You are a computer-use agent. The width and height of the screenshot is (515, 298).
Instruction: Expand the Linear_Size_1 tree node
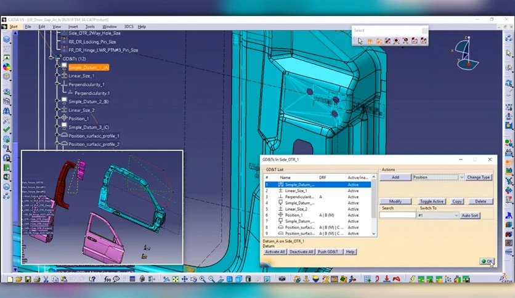tap(57, 76)
